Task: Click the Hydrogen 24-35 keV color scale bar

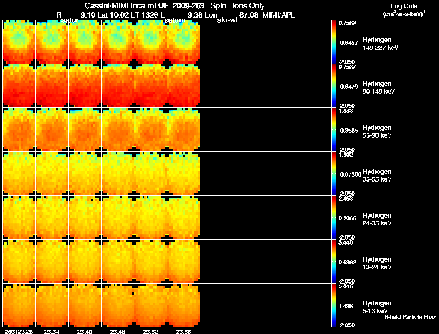Action: [334, 218]
